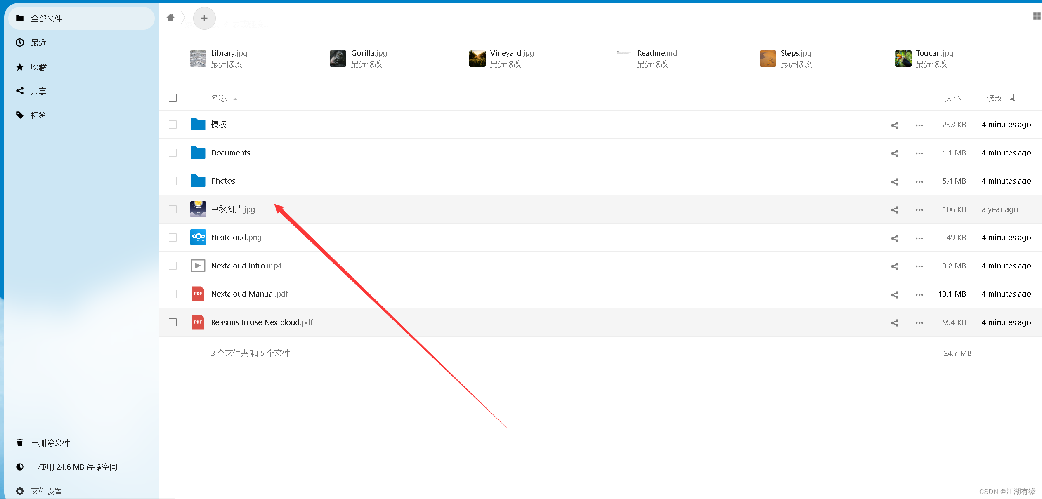Open more actions for 中秋图片.jpg
Image resolution: width=1042 pixels, height=499 pixels.
point(919,210)
